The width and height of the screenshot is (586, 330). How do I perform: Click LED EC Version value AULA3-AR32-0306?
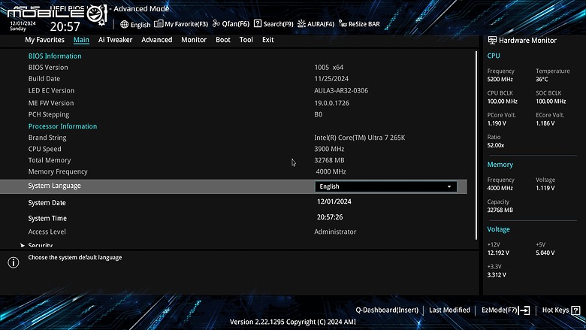[x=341, y=90]
